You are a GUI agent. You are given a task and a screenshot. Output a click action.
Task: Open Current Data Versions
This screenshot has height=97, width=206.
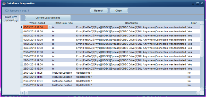[x=48, y=18]
